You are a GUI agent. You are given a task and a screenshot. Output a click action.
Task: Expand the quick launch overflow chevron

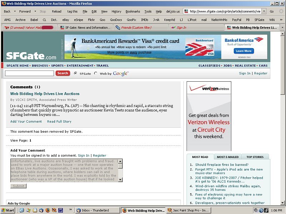(70, 210)
